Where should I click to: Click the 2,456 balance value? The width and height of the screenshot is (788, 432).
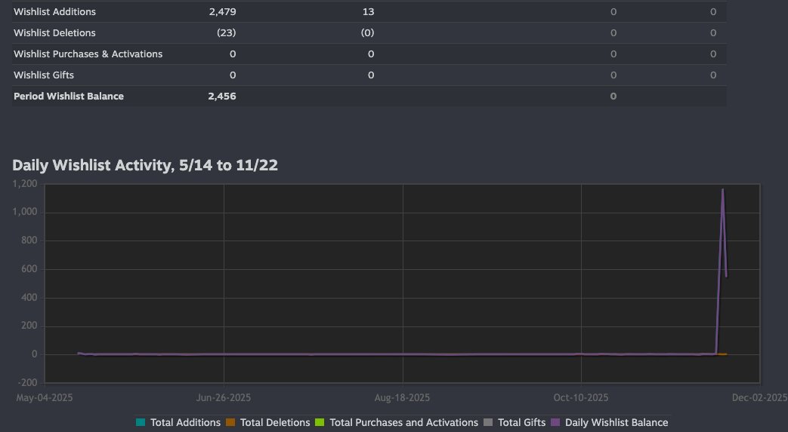222,96
